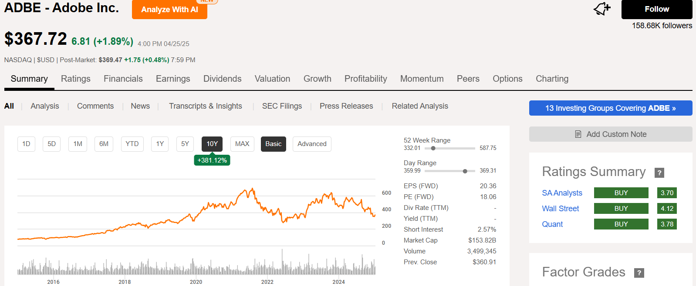The height and width of the screenshot is (286, 696).
Task: Set chart range to 1M
Action: tap(78, 144)
